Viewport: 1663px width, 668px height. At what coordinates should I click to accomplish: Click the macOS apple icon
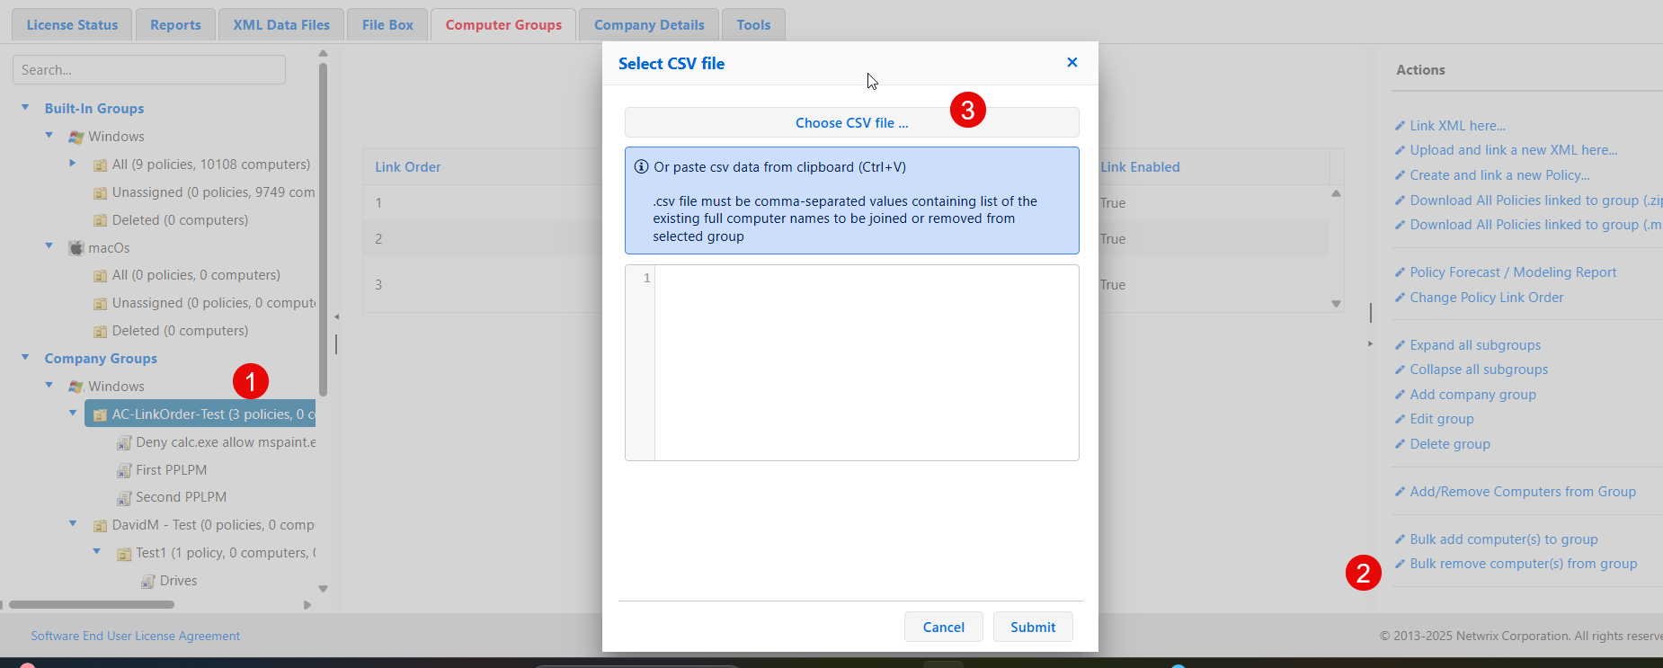click(x=76, y=248)
